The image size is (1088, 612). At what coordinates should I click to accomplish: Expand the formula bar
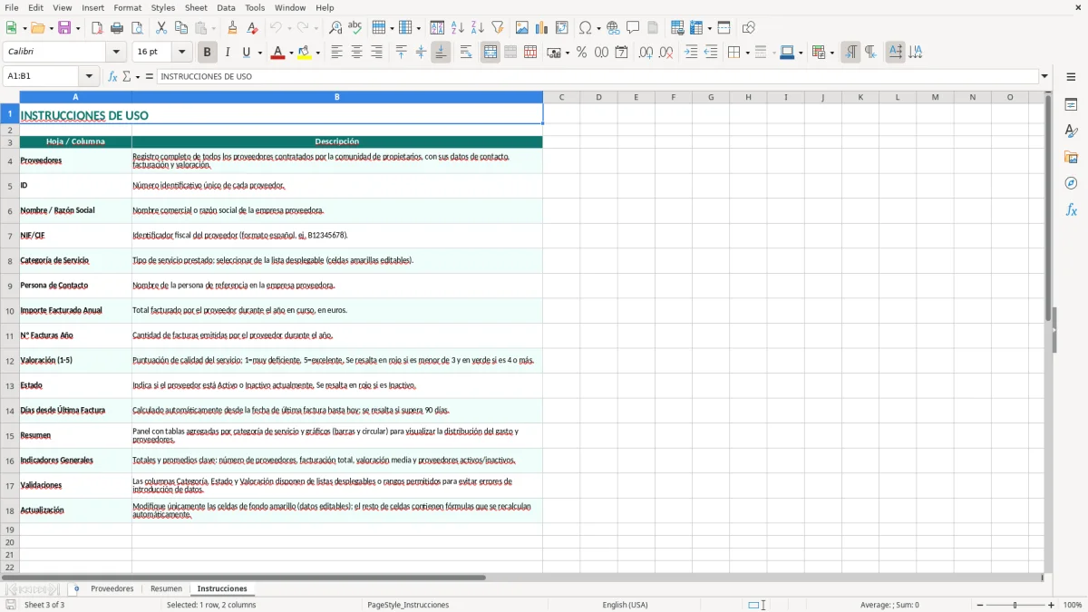coord(1044,77)
